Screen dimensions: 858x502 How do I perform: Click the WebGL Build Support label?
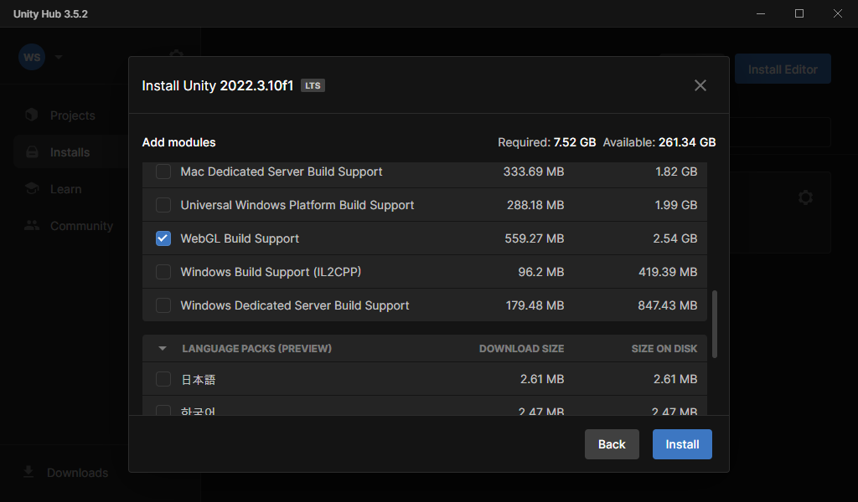pyautogui.click(x=240, y=238)
